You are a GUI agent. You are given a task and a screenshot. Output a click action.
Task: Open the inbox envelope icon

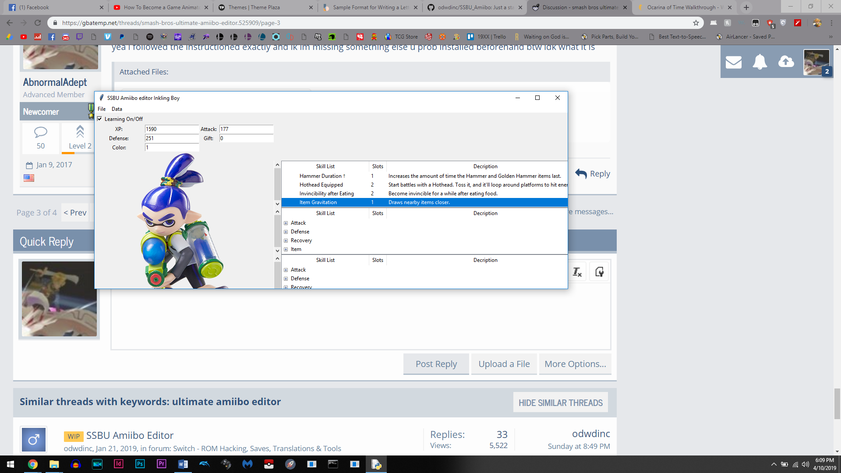click(x=734, y=62)
